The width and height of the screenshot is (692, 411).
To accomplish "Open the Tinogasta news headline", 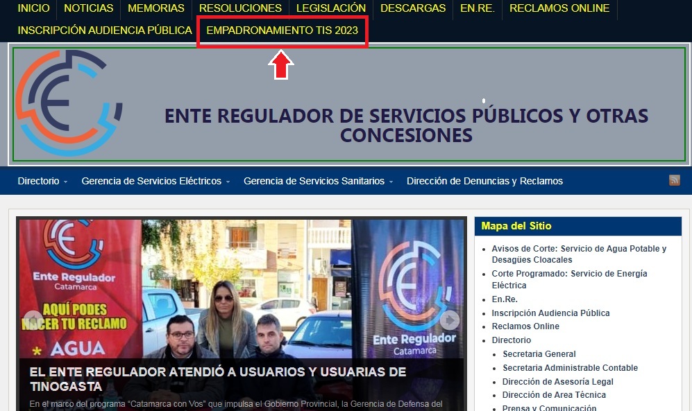I will pos(217,378).
